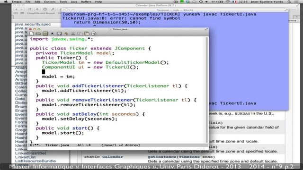Click the java.security.spec package link in the browser

33,24
